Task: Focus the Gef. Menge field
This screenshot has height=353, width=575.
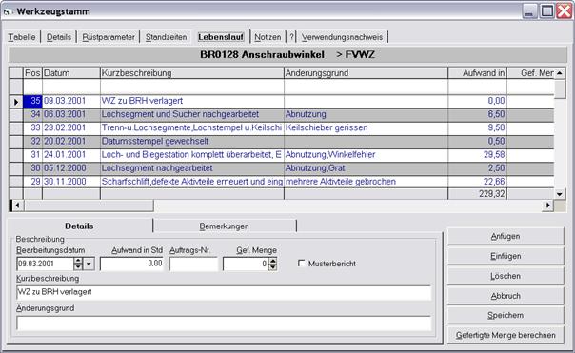Action: pos(246,264)
